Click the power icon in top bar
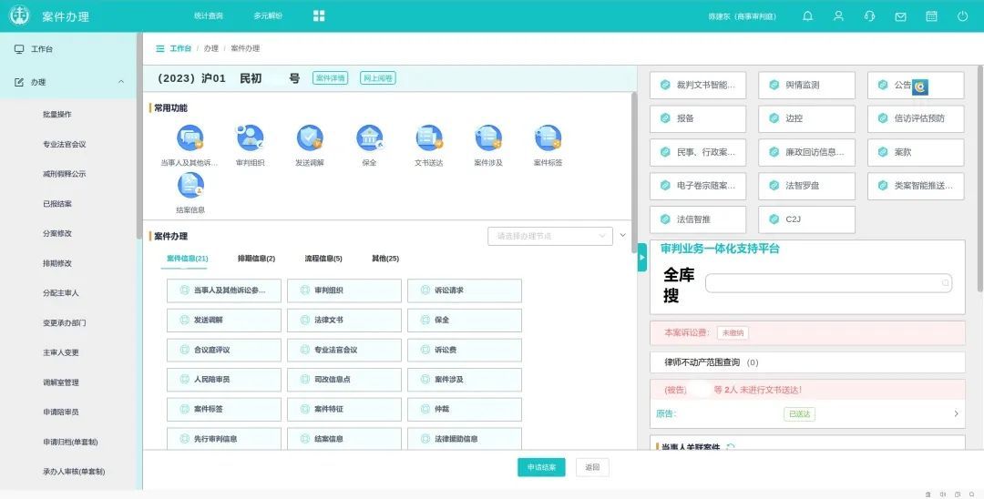984x499 pixels. coord(962,16)
